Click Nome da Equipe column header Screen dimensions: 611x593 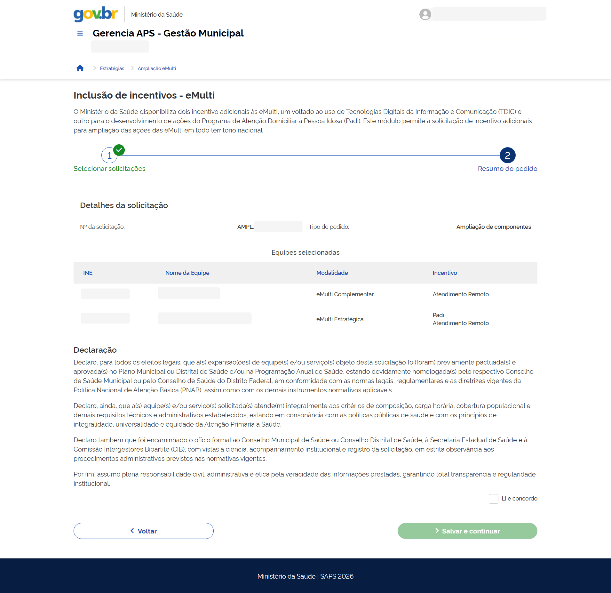coord(187,273)
